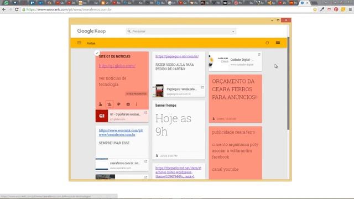Open more options on SITE G1 note
The width and height of the screenshot is (354, 199).
[x=137, y=104]
